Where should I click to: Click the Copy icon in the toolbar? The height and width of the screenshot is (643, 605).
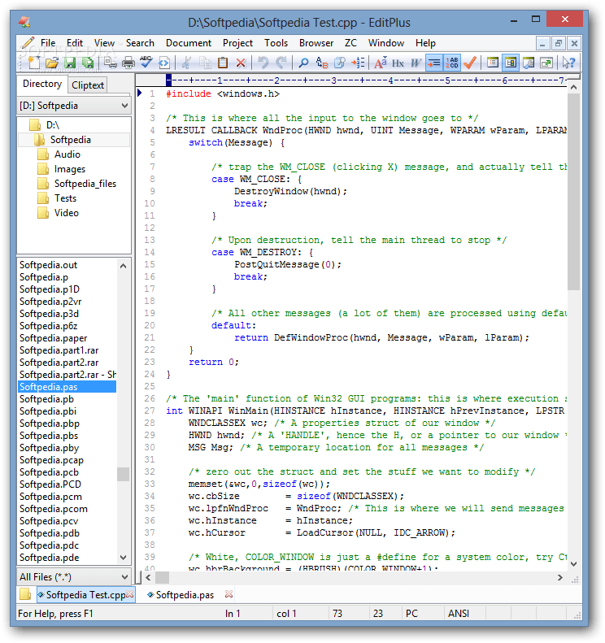(205, 63)
